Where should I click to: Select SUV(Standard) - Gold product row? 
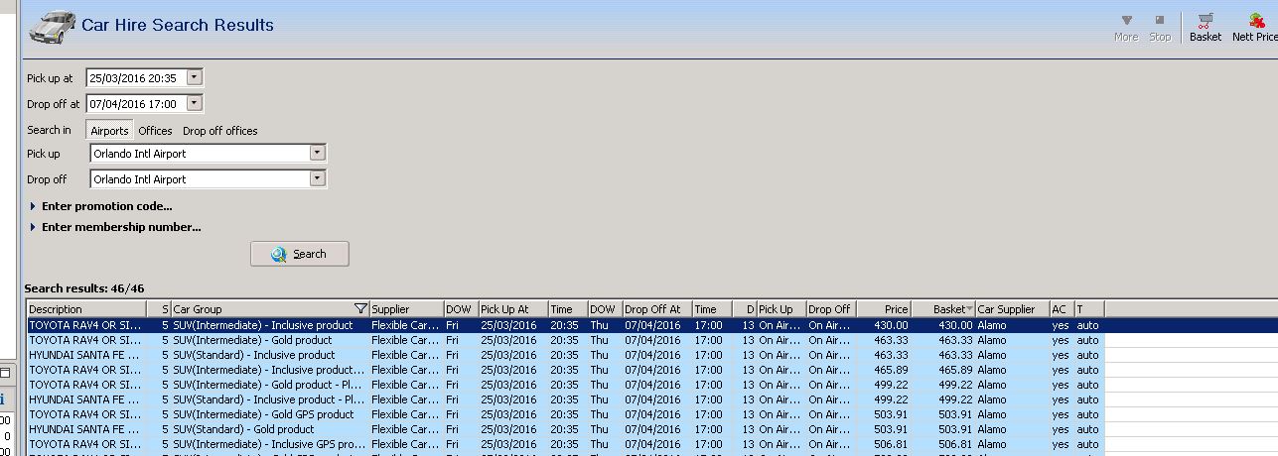[565, 429]
